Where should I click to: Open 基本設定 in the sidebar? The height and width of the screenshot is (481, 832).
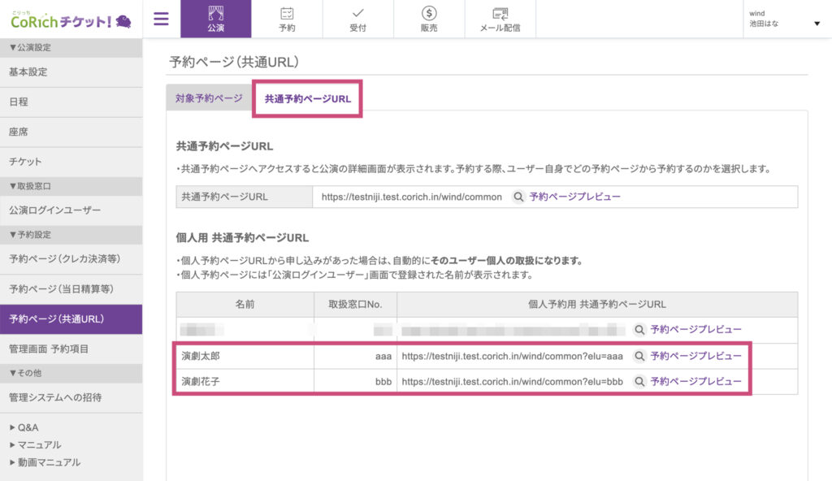click(x=28, y=71)
